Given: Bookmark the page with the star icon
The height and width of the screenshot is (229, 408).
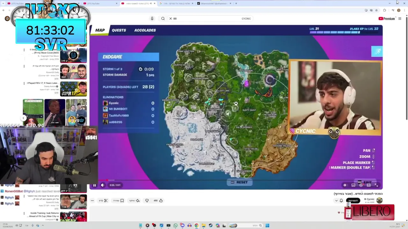Looking at the screenshot, I should [376, 10].
